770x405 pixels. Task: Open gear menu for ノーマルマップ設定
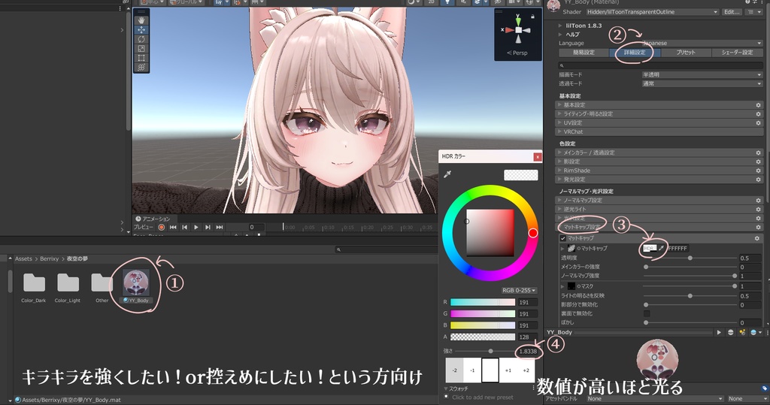coord(758,201)
